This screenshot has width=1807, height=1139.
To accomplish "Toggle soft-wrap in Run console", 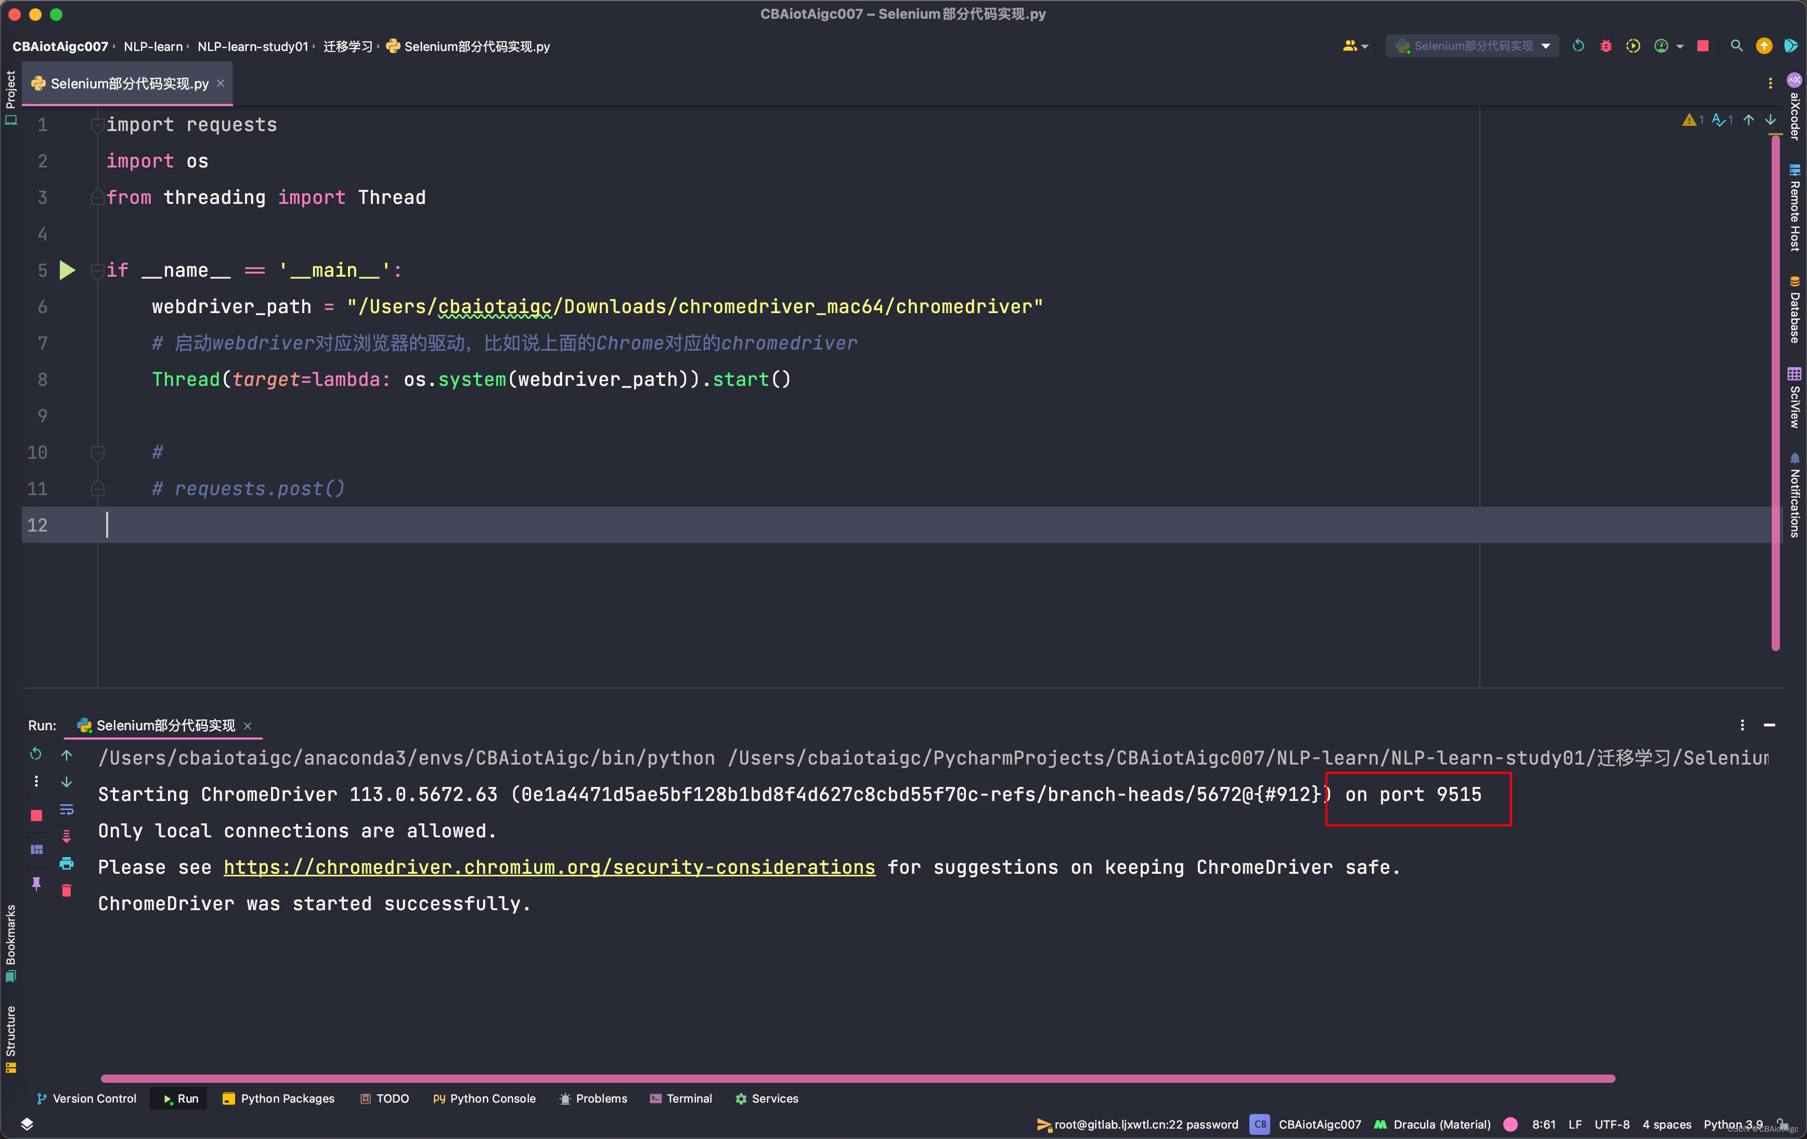I will (x=67, y=810).
